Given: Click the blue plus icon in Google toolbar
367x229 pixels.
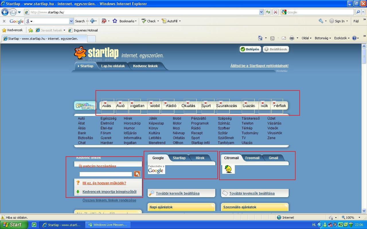Looking at the screenshot, I should (92, 21).
